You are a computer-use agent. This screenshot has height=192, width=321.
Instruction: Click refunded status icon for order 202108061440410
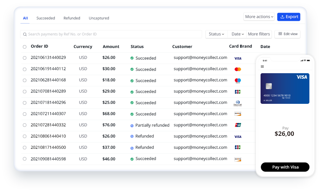click(132, 136)
